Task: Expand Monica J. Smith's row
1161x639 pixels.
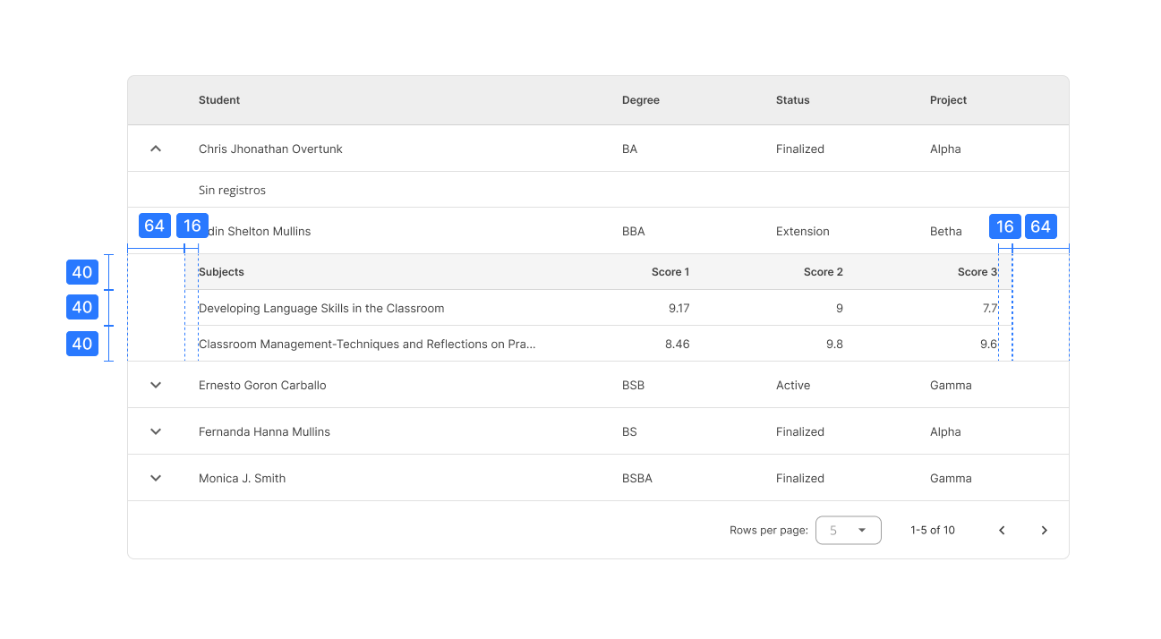Action: (x=156, y=478)
